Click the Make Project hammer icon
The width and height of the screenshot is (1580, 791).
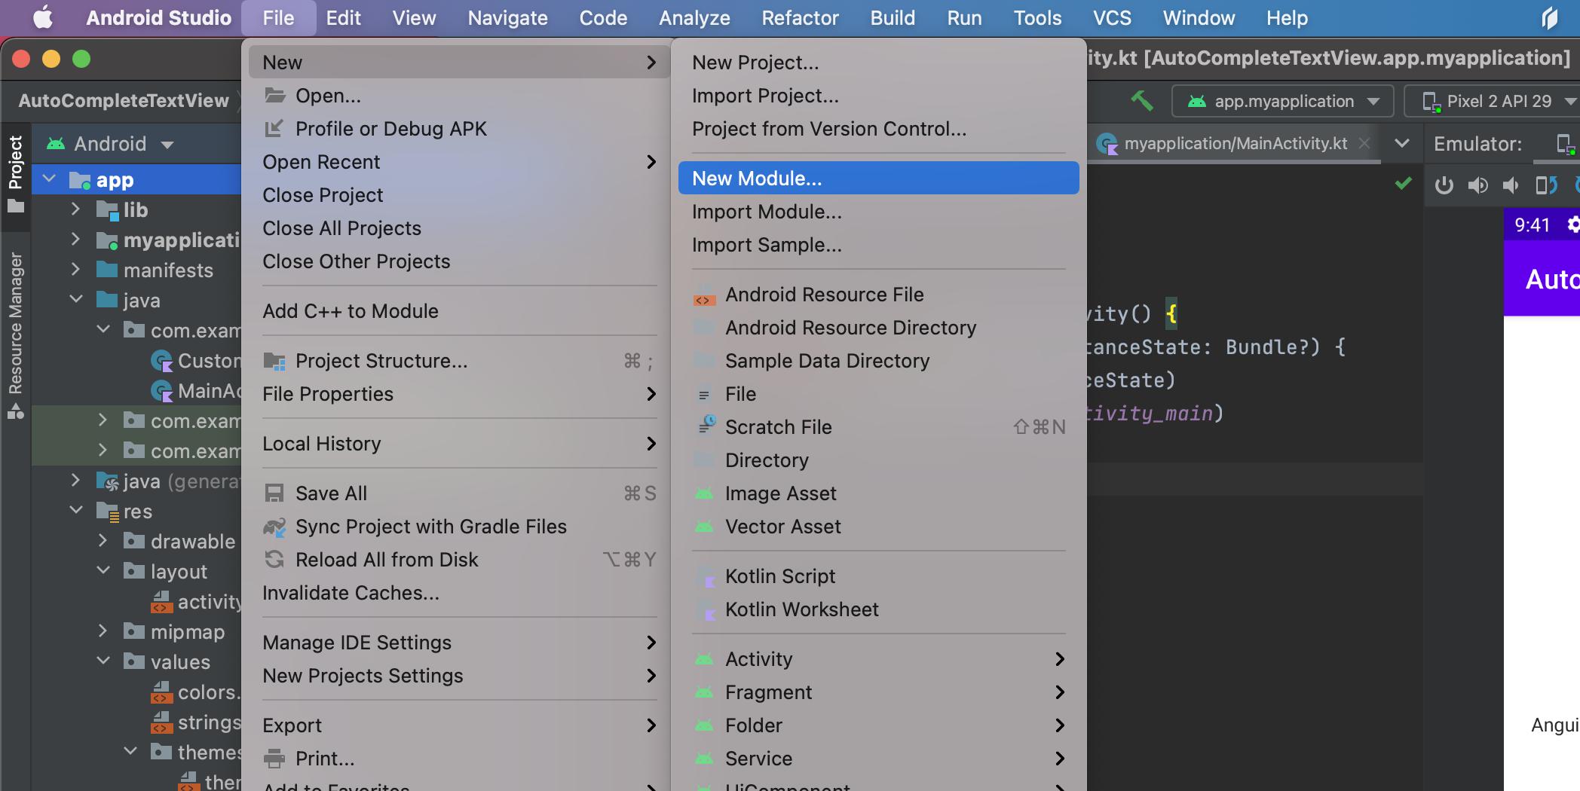click(1142, 101)
